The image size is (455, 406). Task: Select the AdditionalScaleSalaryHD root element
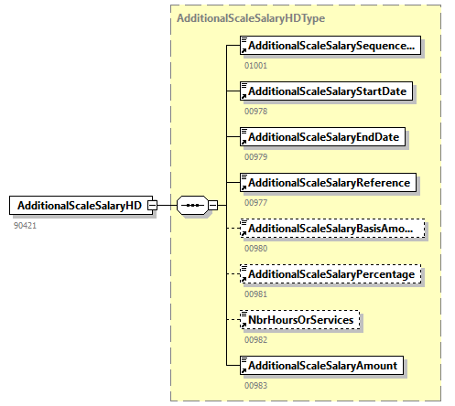[x=81, y=205]
